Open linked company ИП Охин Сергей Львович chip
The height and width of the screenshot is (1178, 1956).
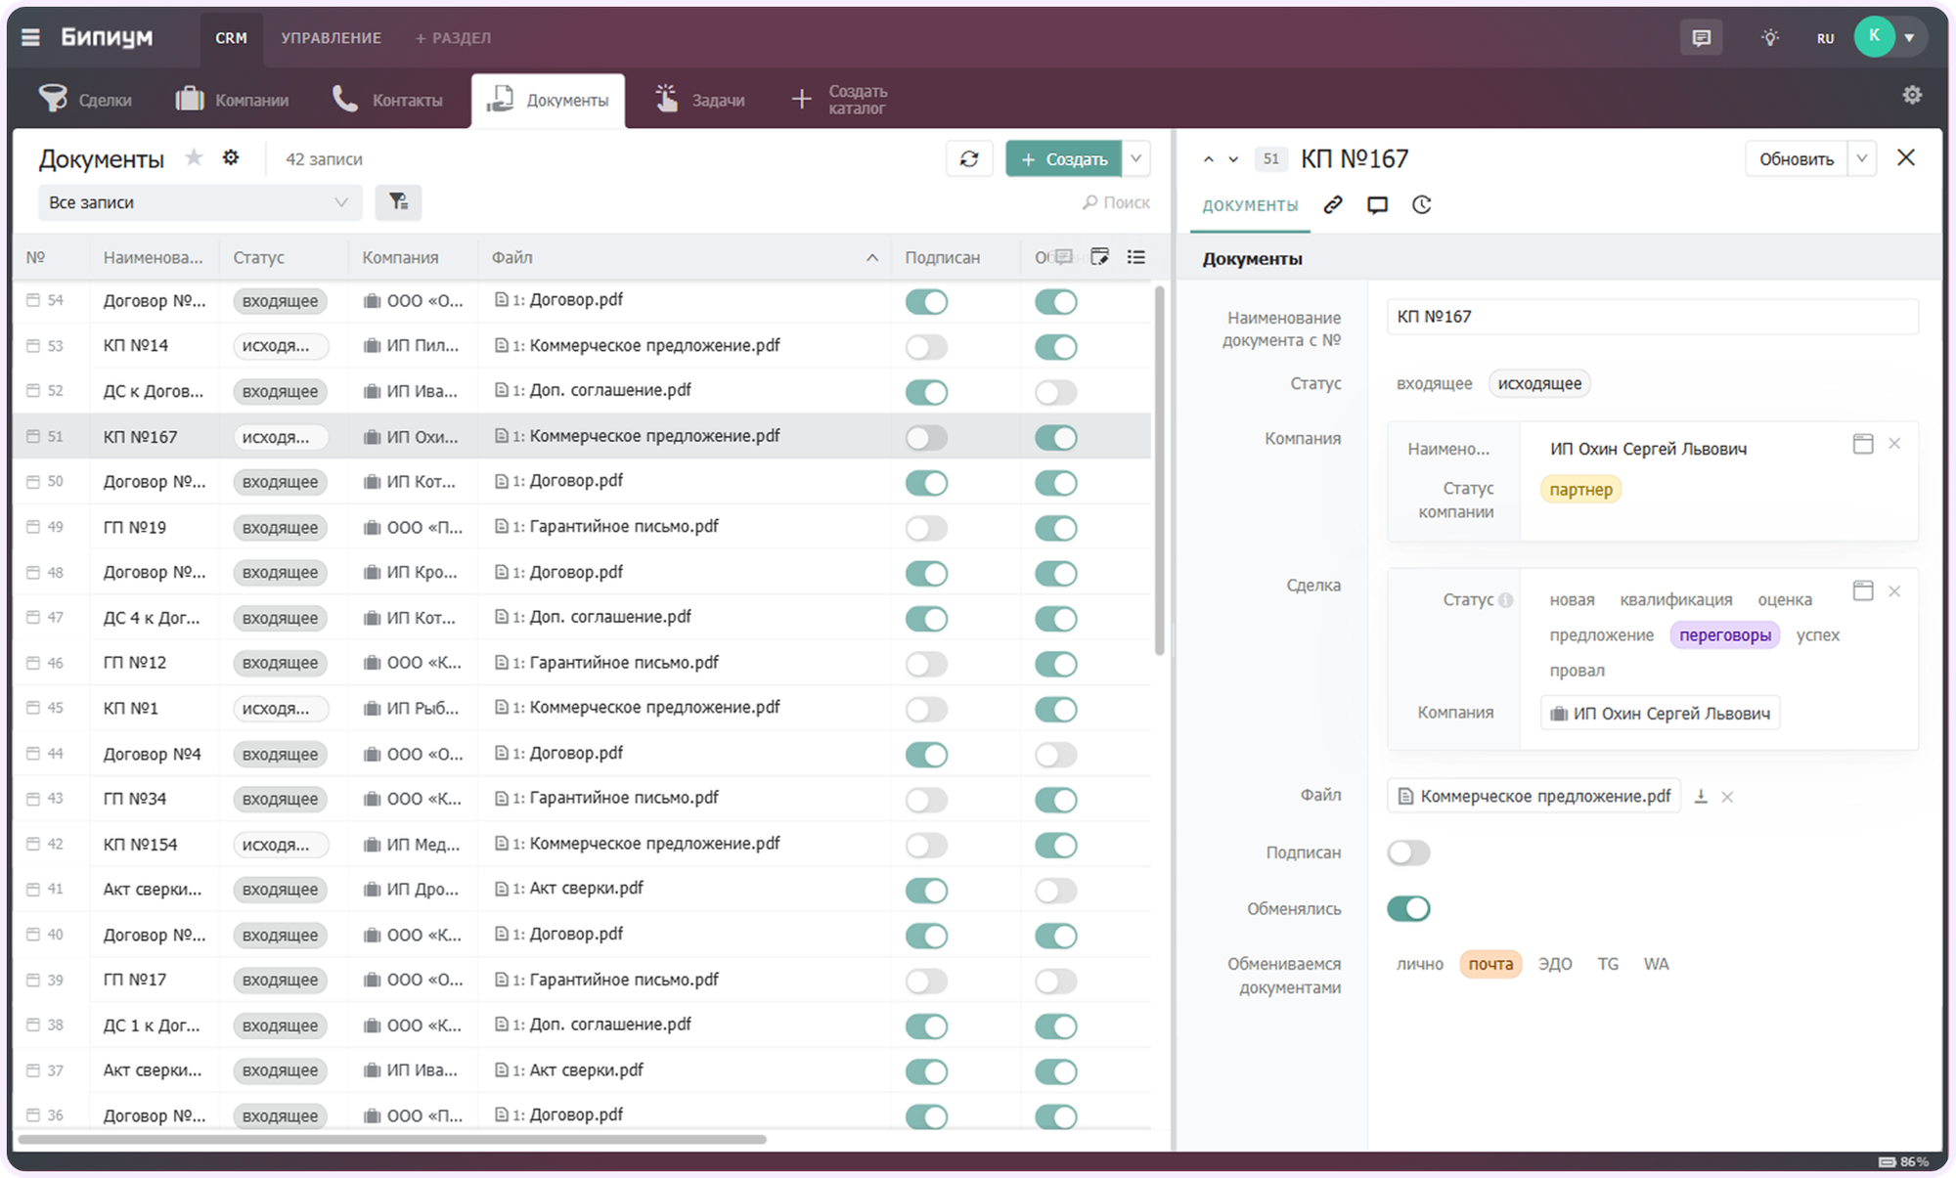coord(1661,714)
